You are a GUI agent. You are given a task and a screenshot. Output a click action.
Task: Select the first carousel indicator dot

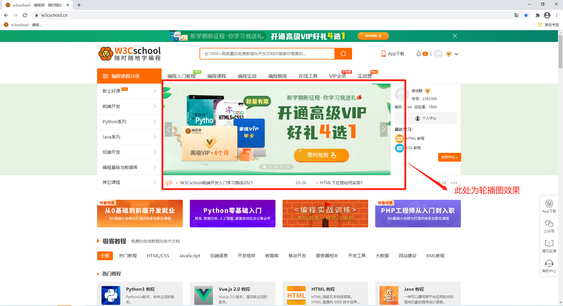(x=264, y=167)
